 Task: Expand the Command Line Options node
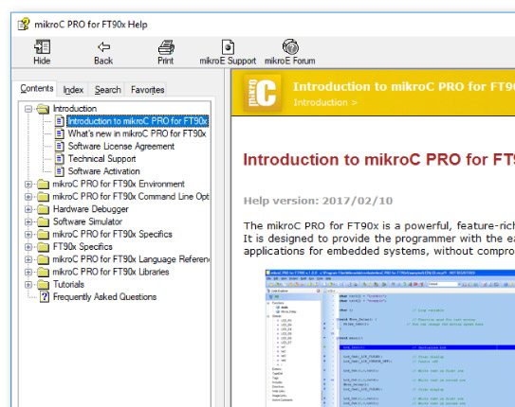tap(28, 197)
